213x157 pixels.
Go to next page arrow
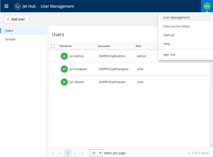click(75, 153)
